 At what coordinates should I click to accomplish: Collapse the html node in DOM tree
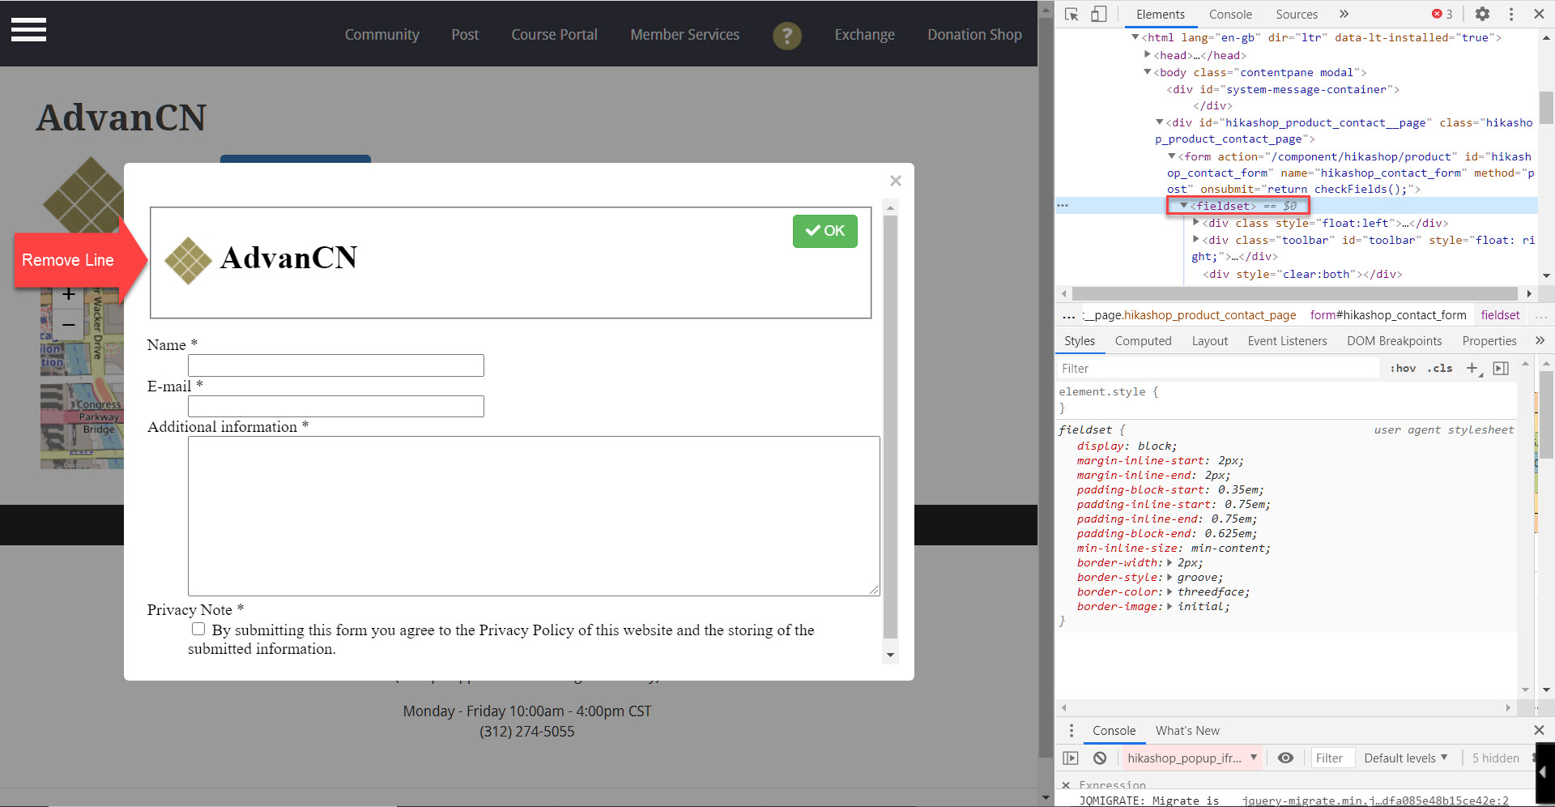tap(1135, 37)
